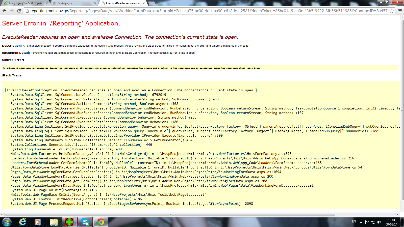Click the browser Back arrow
The width and height of the screenshot is (404, 227).
tap(4, 11)
